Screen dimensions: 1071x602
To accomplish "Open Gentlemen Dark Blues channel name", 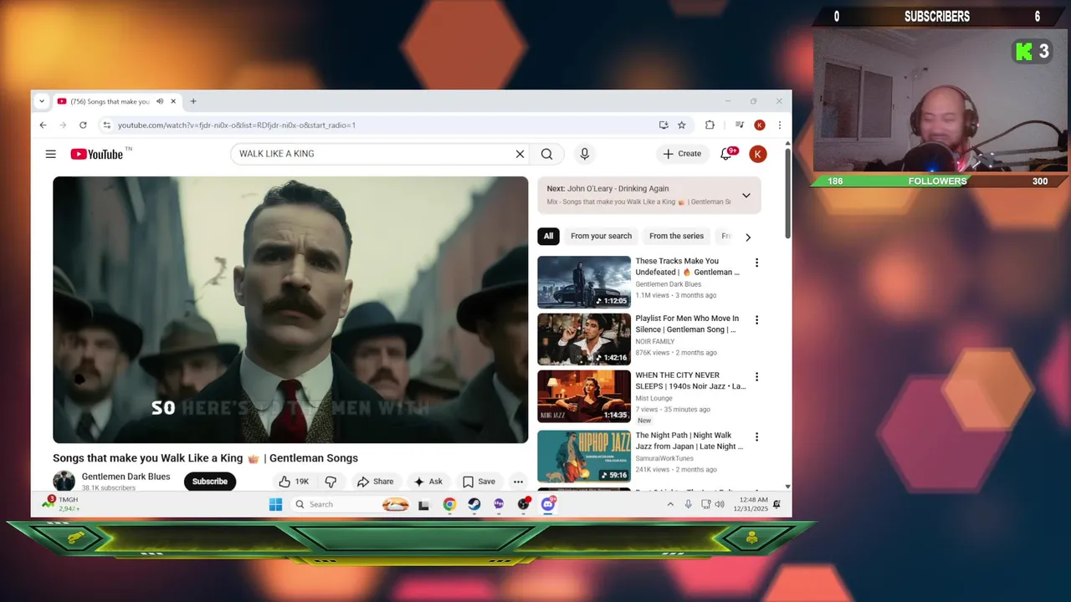I will [126, 477].
